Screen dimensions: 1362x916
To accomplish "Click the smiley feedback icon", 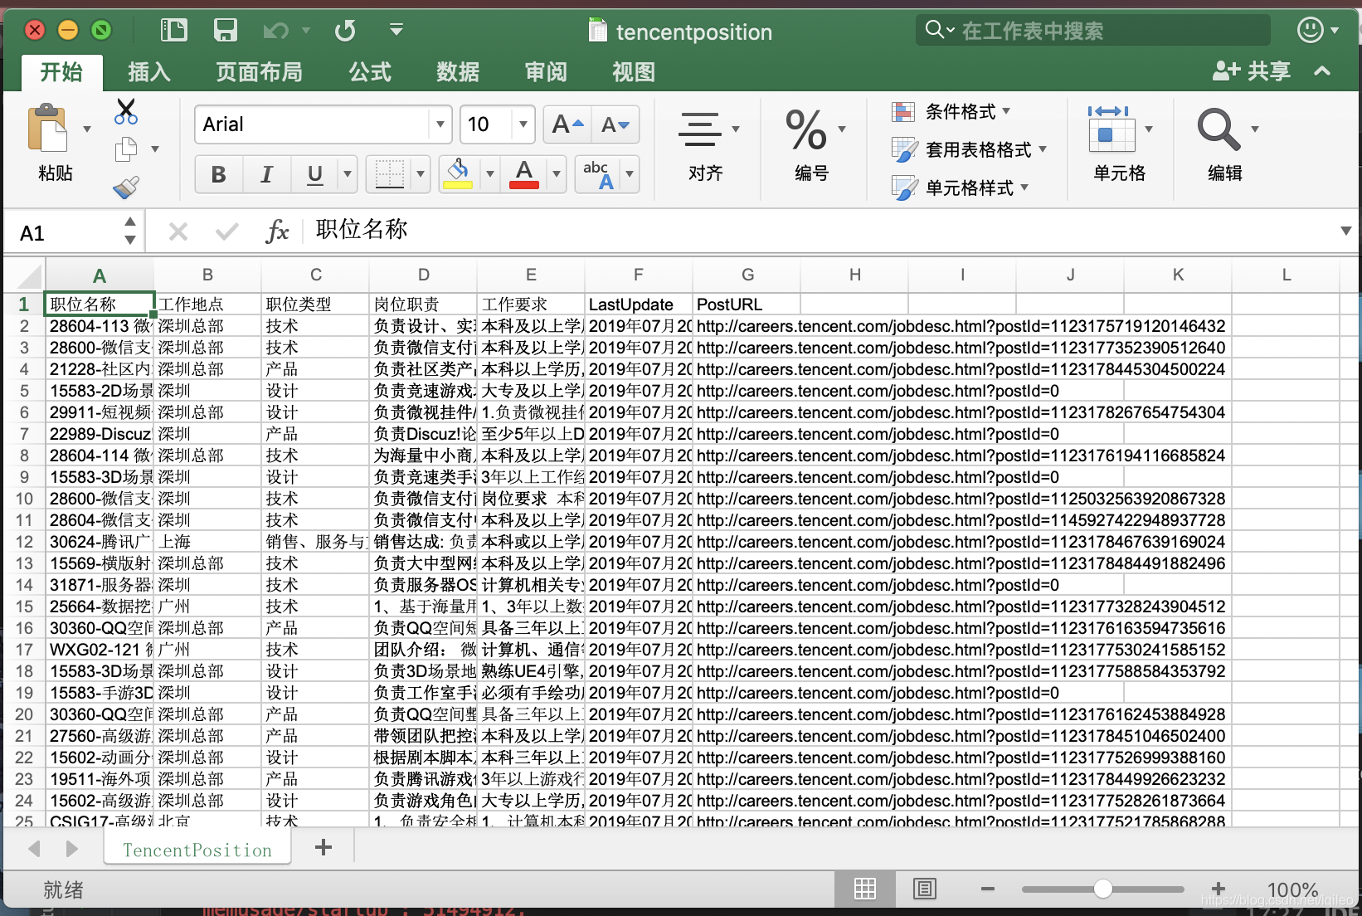I will [1311, 30].
